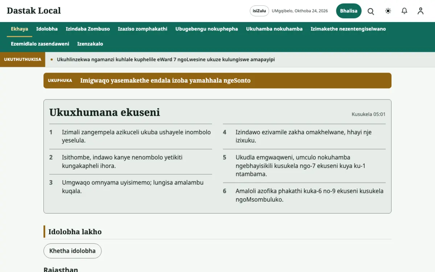Open Ezemidlalo zasendaweni section
Image resolution: width=435 pixels, height=272 pixels.
tap(40, 44)
